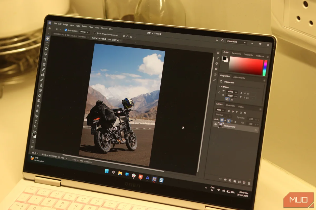316x210 pixels.
Task: Select the Eraser tool
Action: (39, 95)
